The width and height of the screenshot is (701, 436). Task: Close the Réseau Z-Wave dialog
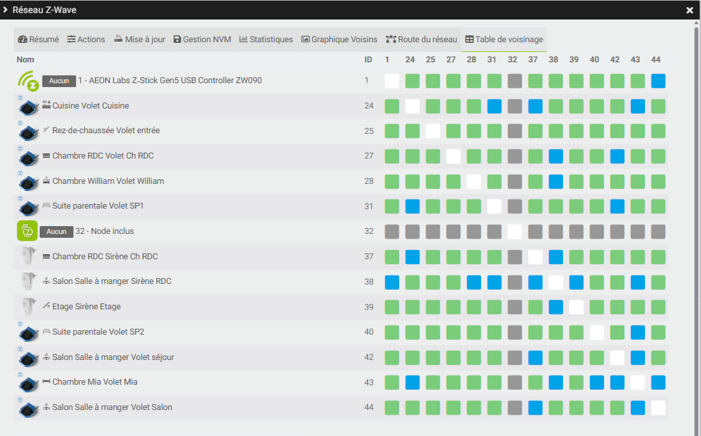[690, 10]
